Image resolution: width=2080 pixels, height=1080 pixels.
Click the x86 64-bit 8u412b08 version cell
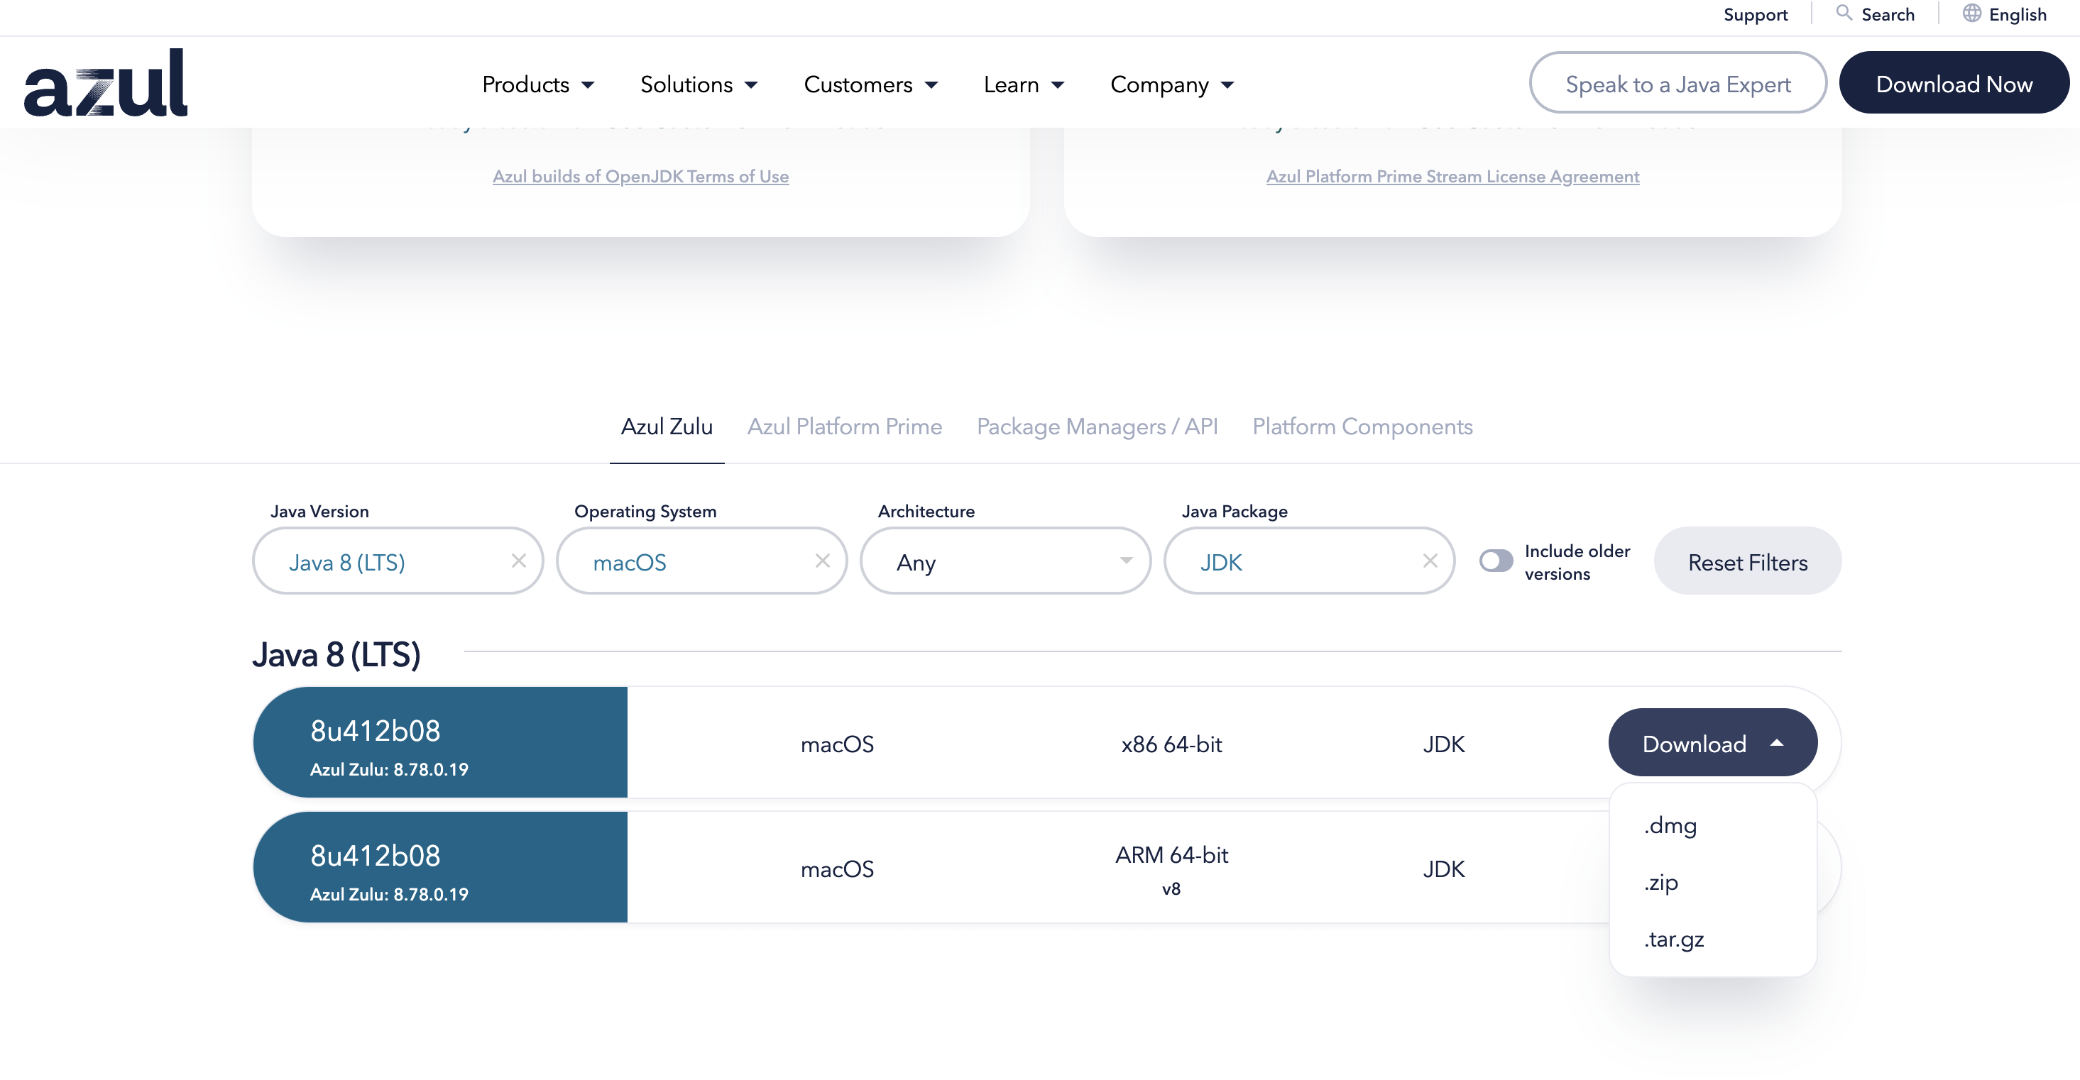(x=440, y=743)
